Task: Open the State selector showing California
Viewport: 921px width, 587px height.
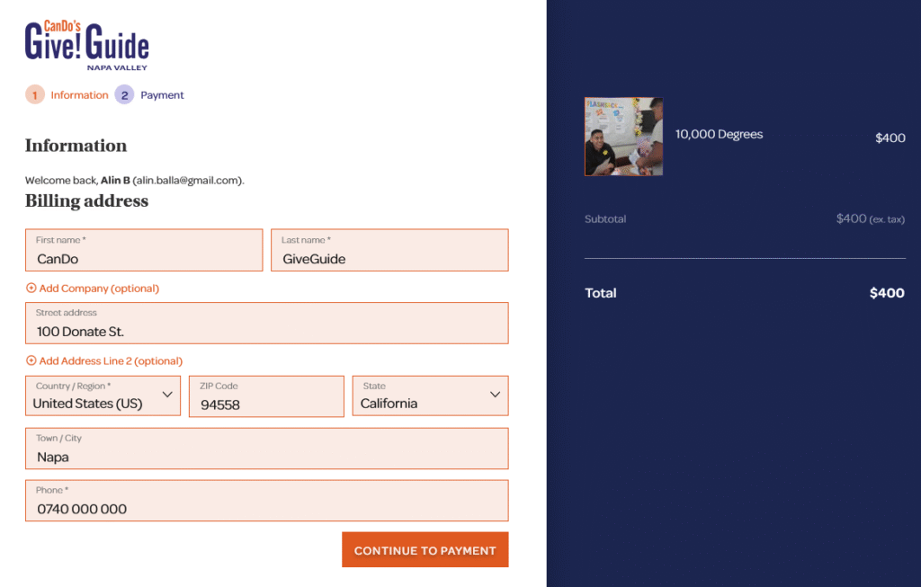Action: (x=429, y=396)
